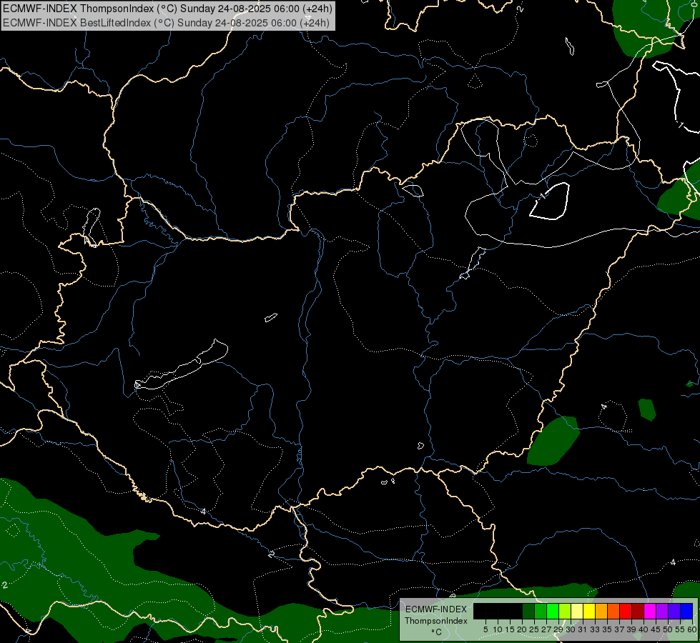
Task: Select the dark red 39–40 legend swatch
Action: pyautogui.click(x=638, y=611)
